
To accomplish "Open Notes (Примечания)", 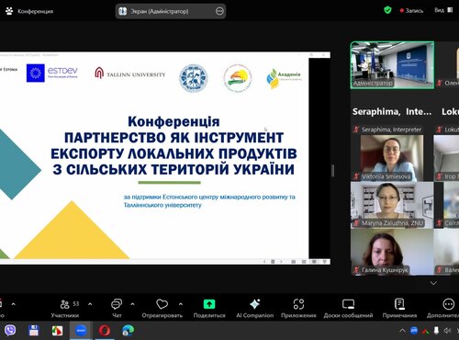I will (x=399, y=308).
